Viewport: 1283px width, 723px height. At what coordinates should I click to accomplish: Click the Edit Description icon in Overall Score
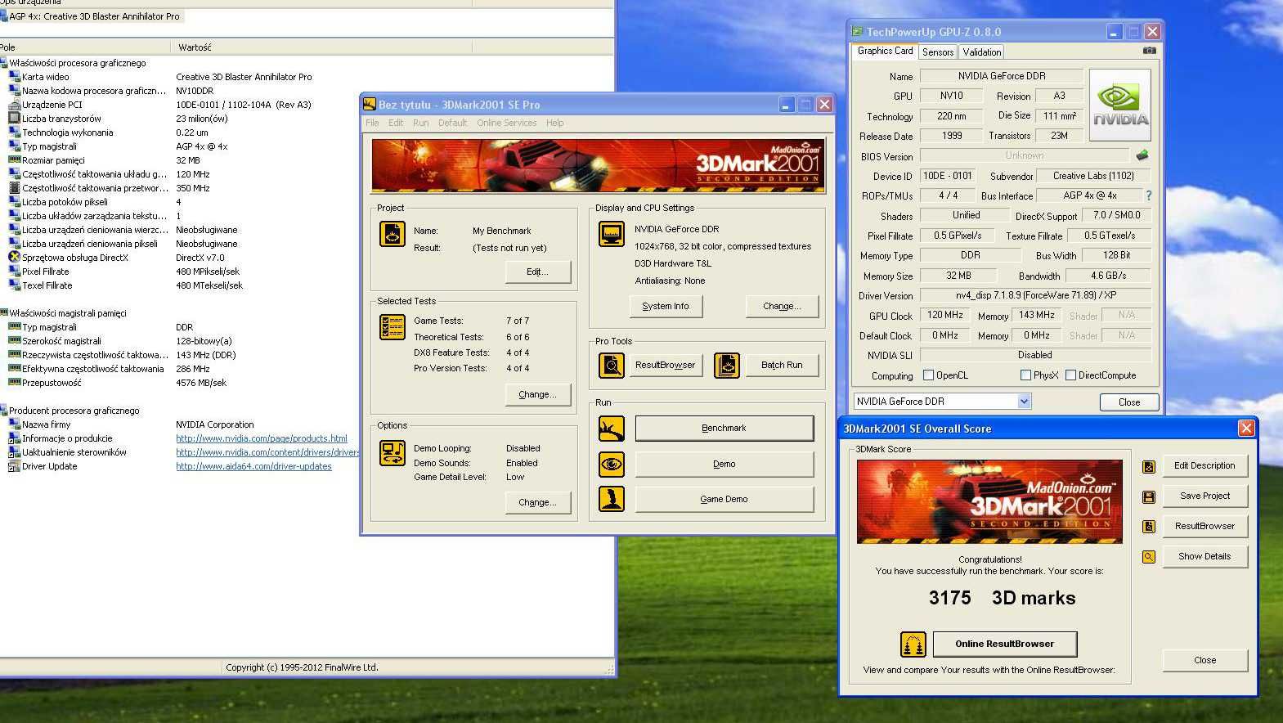click(x=1149, y=466)
